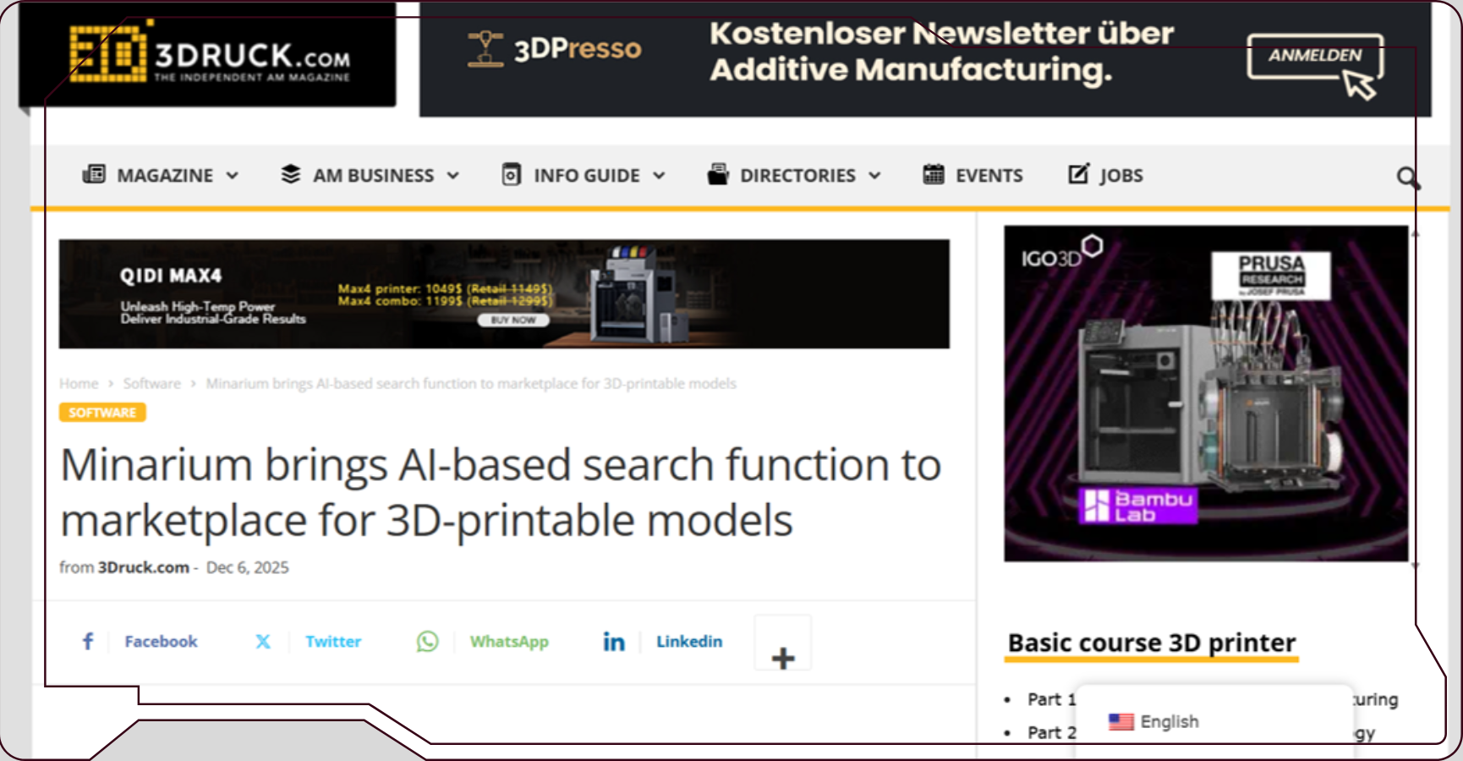Open the Events menu item

pyautogui.click(x=989, y=175)
